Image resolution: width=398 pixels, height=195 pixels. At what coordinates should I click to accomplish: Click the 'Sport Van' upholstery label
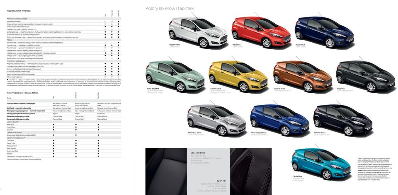click(221, 181)
